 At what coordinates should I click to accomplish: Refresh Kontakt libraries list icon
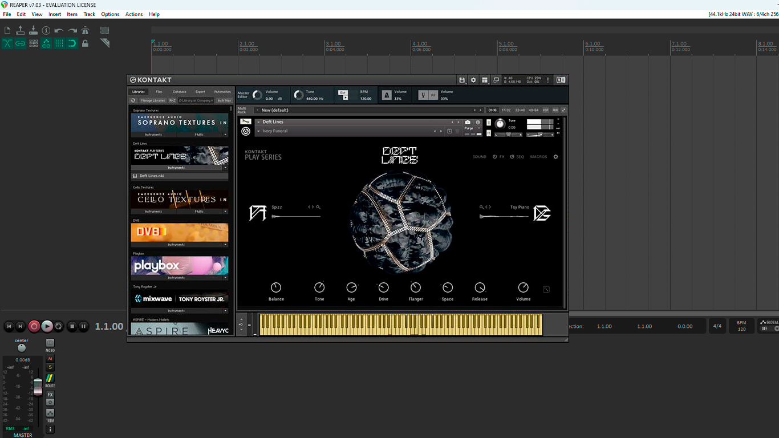(x=133, y=100)
